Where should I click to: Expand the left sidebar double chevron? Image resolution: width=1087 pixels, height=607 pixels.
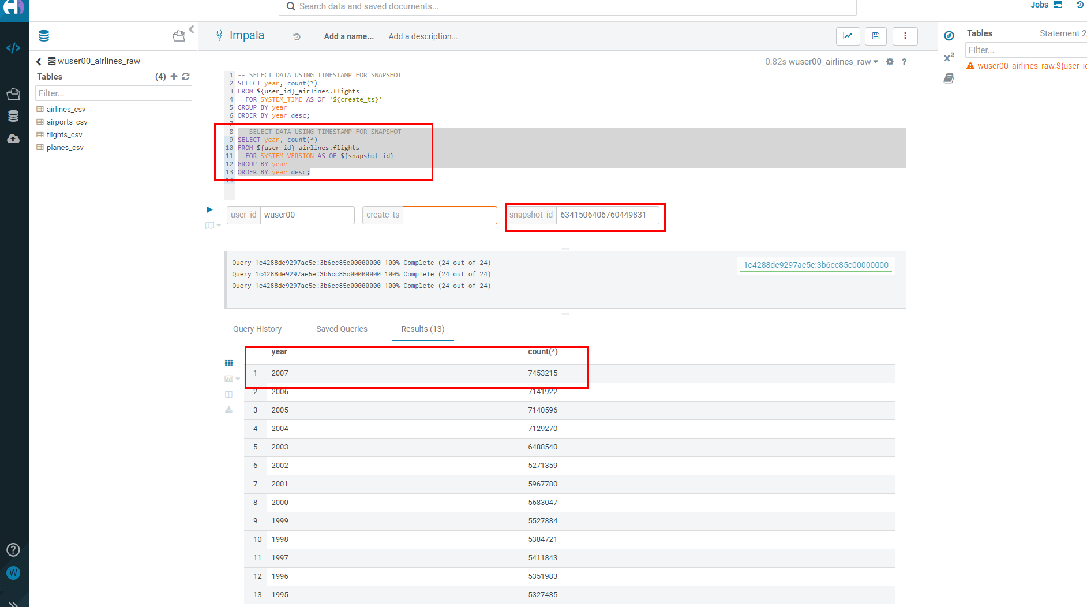tap(13, 603)
